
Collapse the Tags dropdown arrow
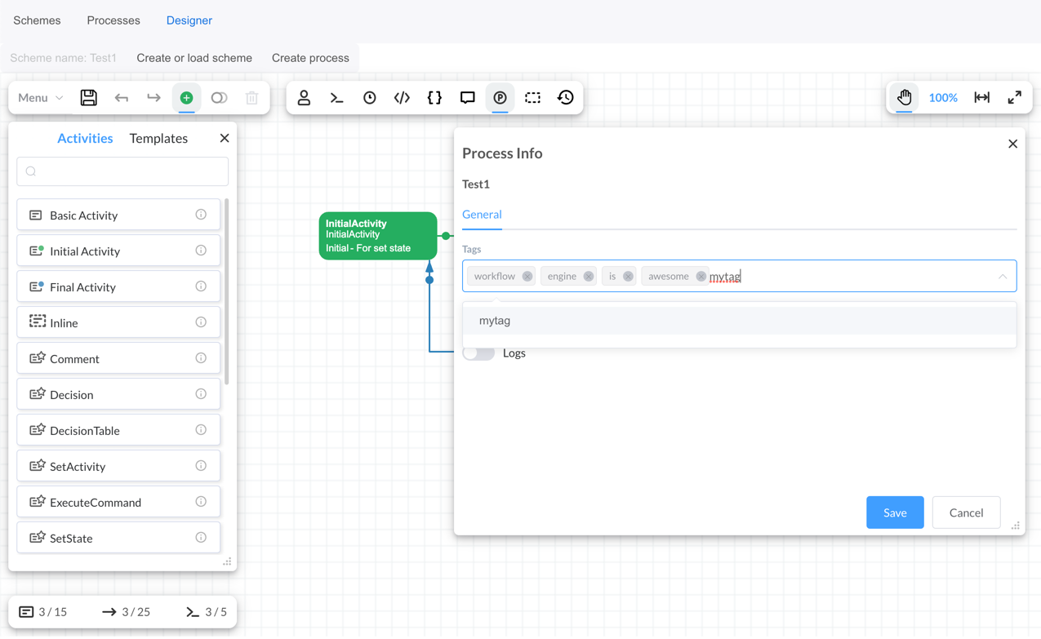coord(1002,277)
